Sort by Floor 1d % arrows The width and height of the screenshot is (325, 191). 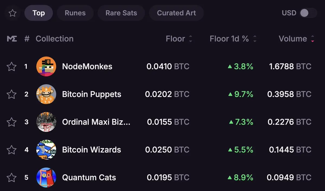point(255,39)
